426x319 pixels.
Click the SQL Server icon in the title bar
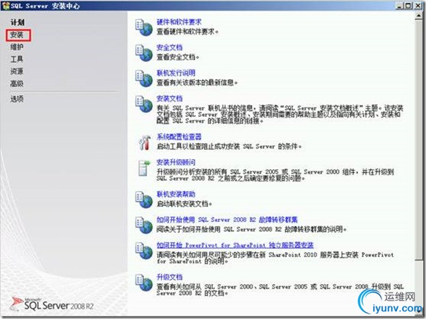point(6,5)
